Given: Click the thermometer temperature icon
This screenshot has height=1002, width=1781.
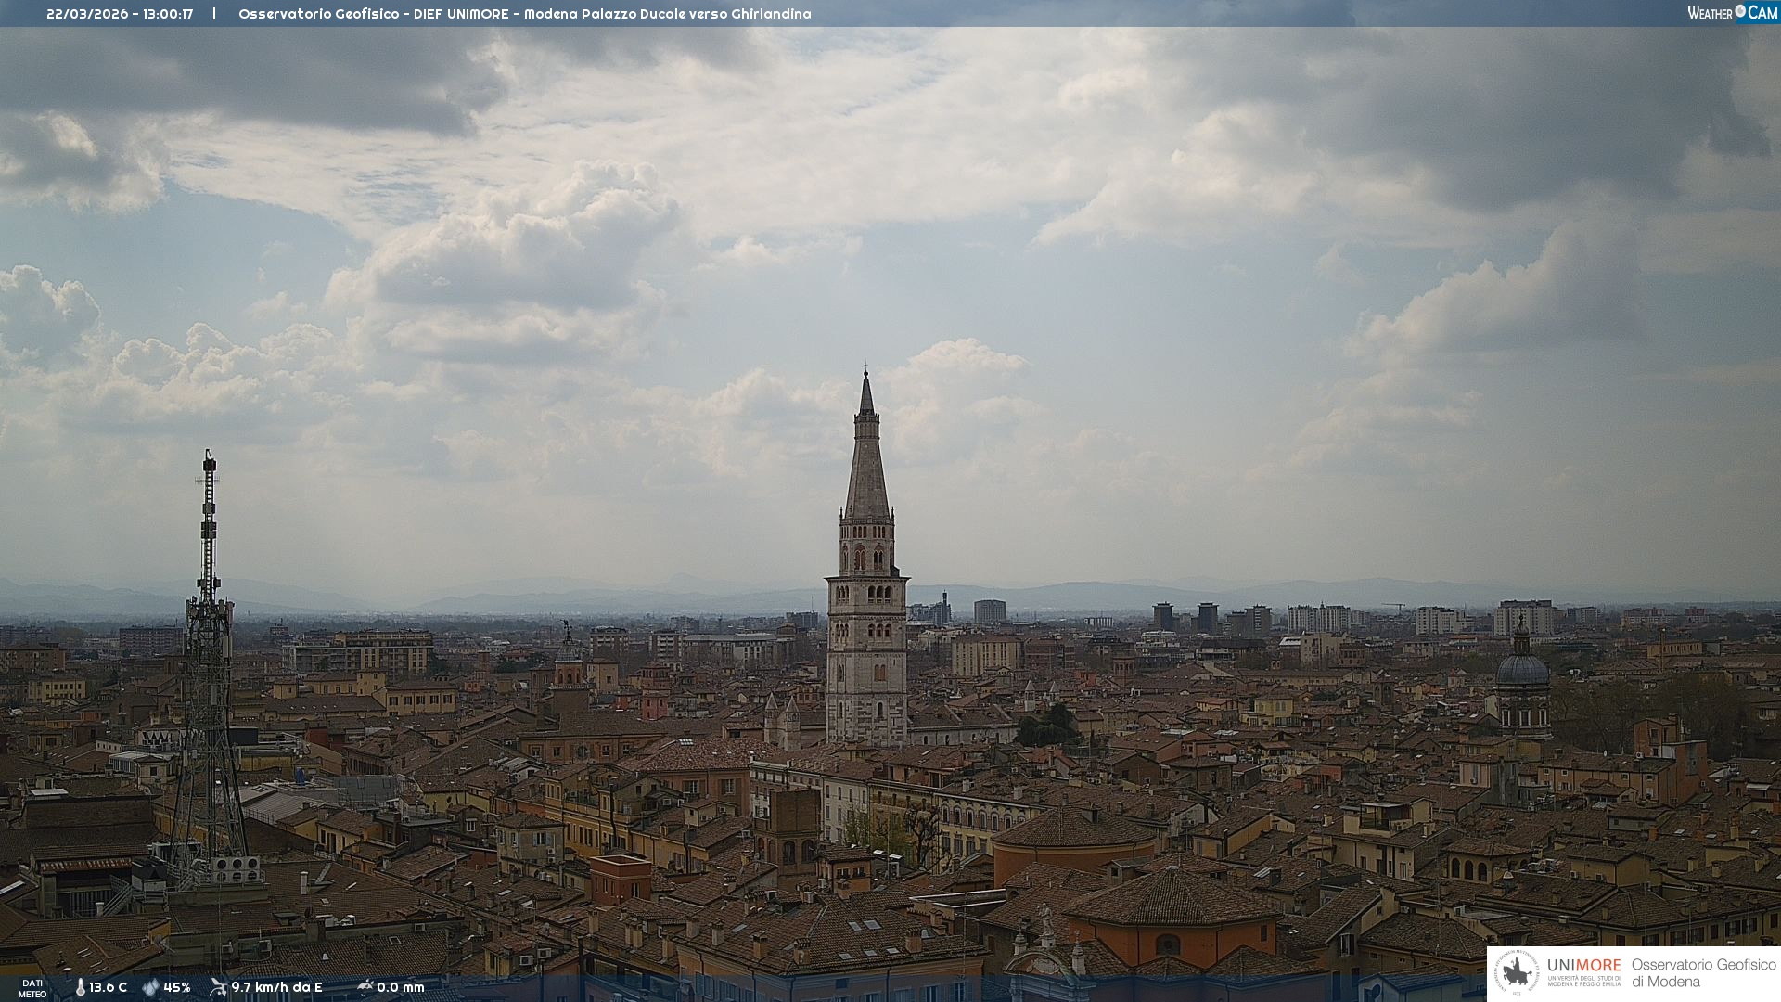Looking at the screenshot, I should click(x=81, y=987).
